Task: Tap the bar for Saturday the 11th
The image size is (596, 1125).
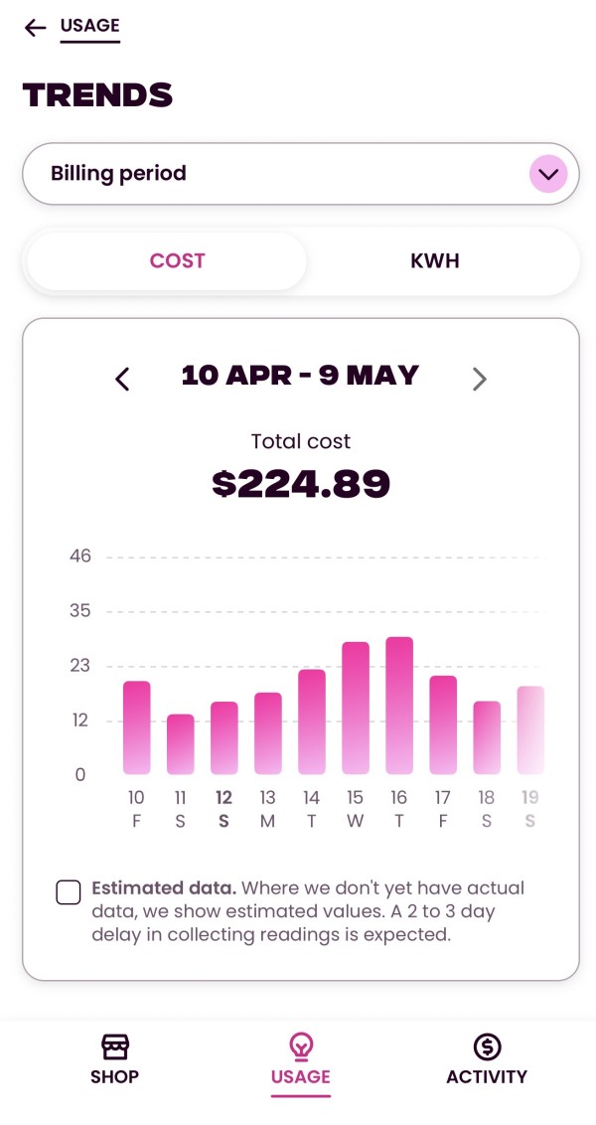Action: (181, 744)
